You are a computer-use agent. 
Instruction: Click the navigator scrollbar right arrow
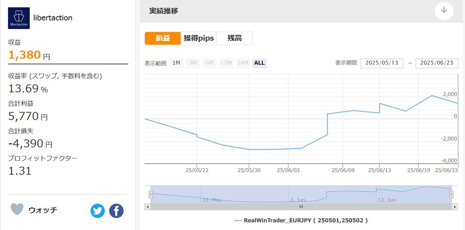tap(455, 207)
